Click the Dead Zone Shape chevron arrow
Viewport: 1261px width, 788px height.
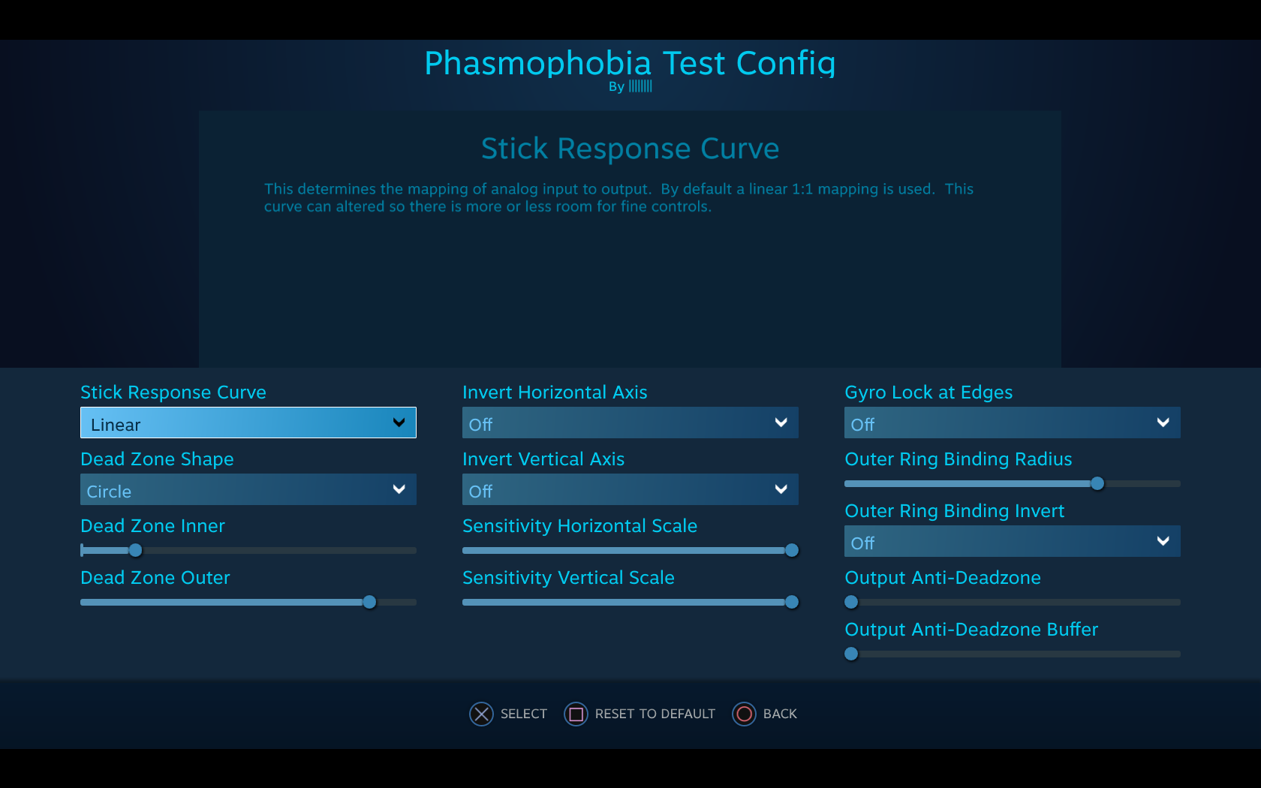point(399,489)
